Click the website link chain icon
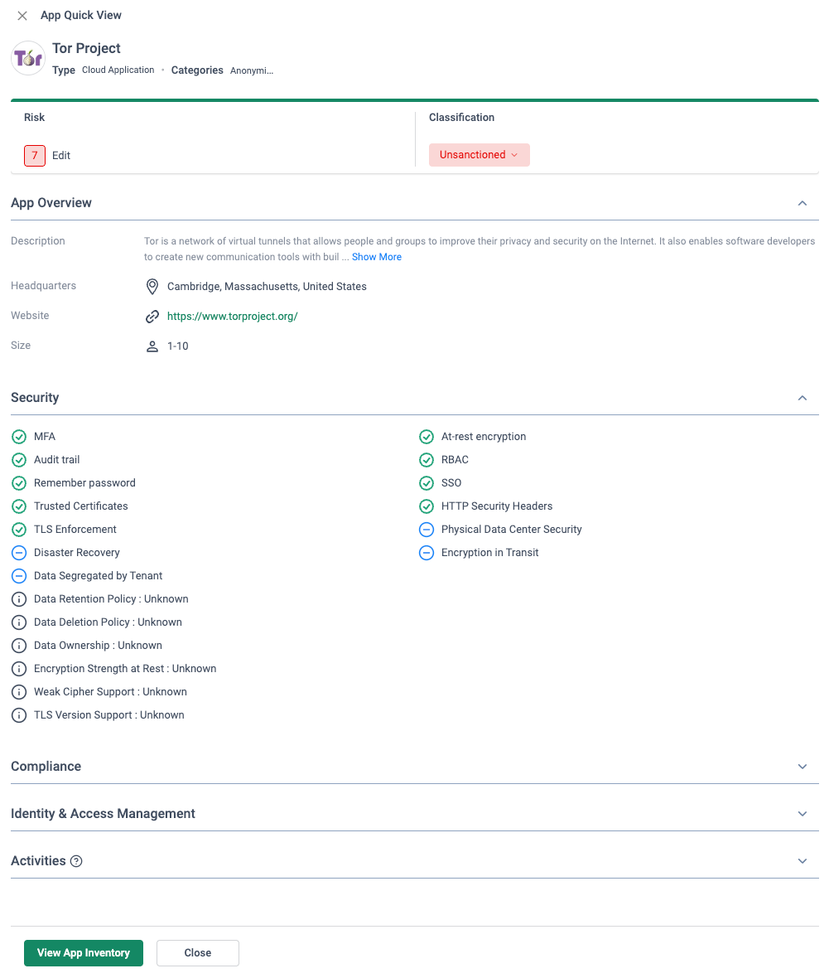Image resolution: width=829 pixels, height=978 pixels. (x=152, y=317)
